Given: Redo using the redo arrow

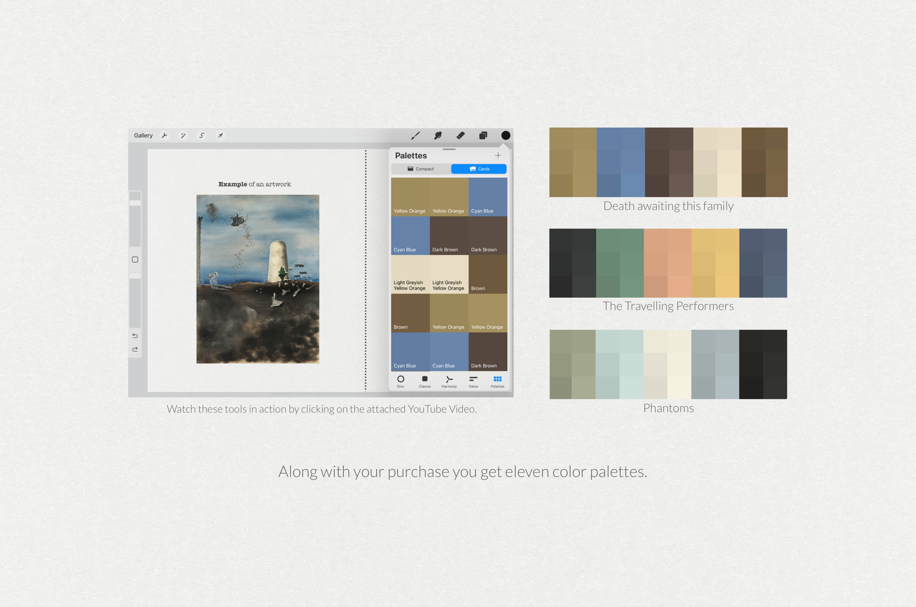Looking at the screenshot, I should coord(135,349).
